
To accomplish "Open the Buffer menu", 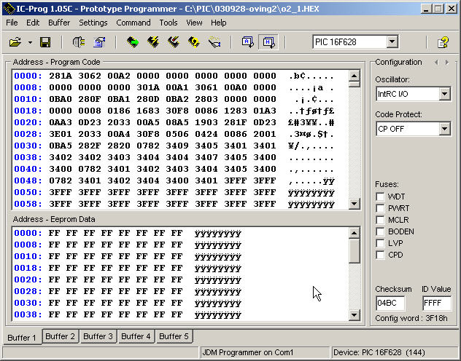I will pos(59,23).
